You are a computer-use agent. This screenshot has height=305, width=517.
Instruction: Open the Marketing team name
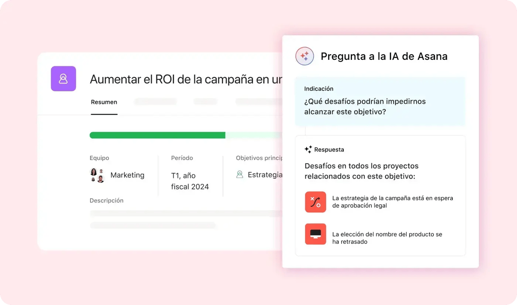[127, 175]
